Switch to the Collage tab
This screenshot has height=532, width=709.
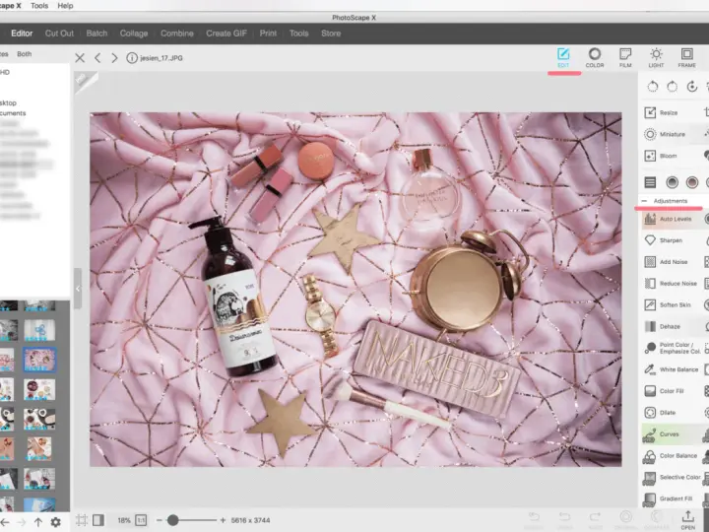point(134,33)
